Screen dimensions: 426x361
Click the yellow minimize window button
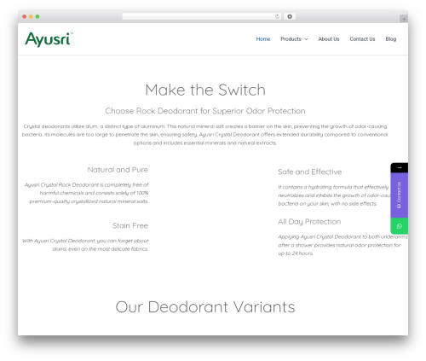pos(31,16)
